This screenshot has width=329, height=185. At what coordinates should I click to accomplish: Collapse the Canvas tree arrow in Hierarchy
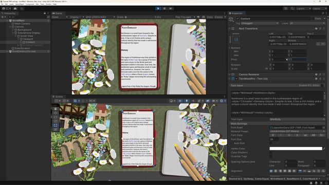[x=10, y=27]
